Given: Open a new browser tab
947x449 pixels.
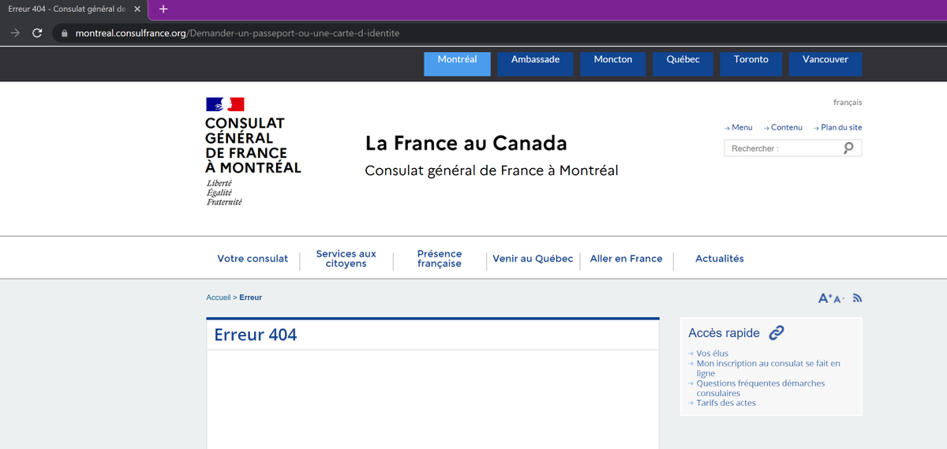Looking at the screenshot, I should (x=163, y=9).
